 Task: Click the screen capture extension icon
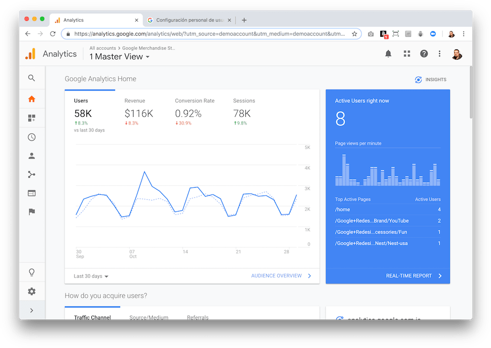[x=396, y=34]
